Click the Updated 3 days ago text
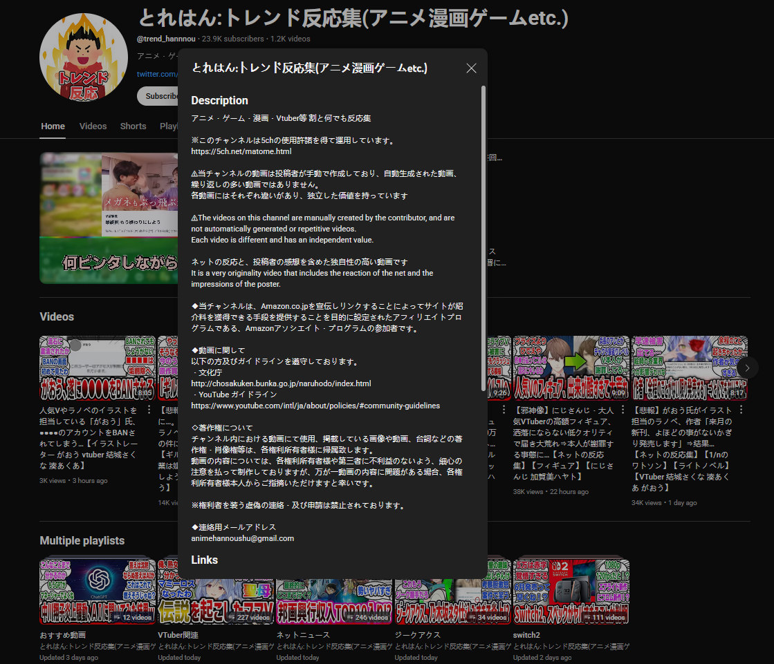This screenshot has width=774, height=664. 68,658
